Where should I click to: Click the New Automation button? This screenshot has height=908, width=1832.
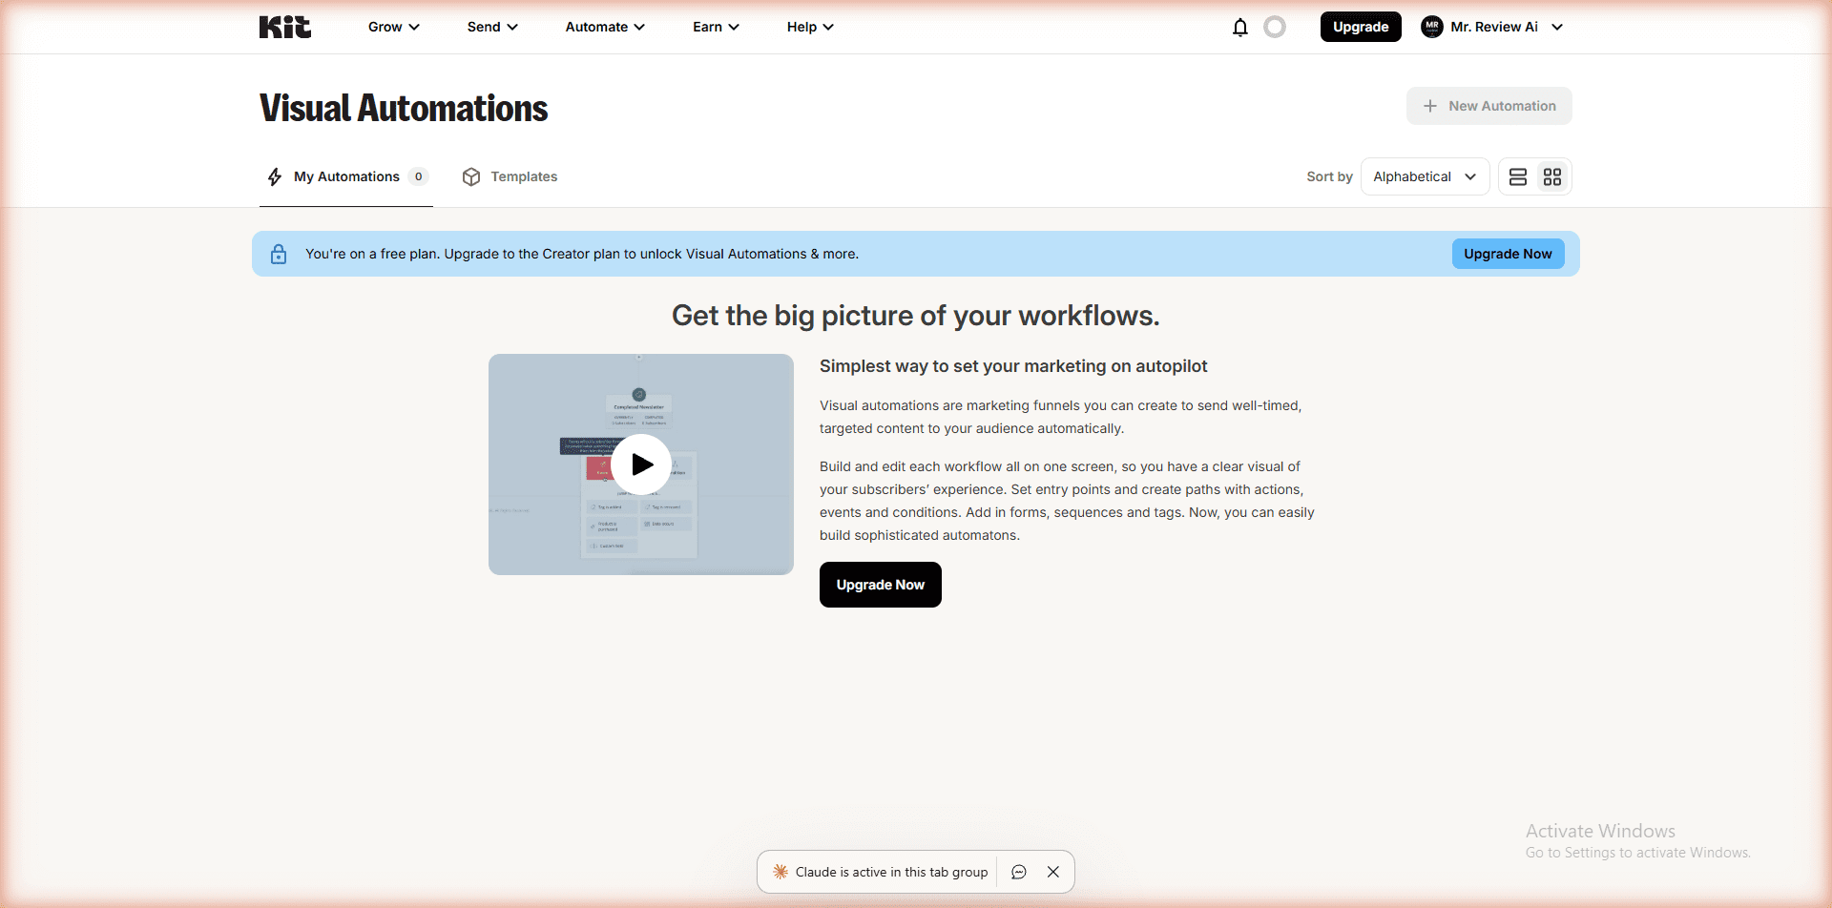point(1488,106)
